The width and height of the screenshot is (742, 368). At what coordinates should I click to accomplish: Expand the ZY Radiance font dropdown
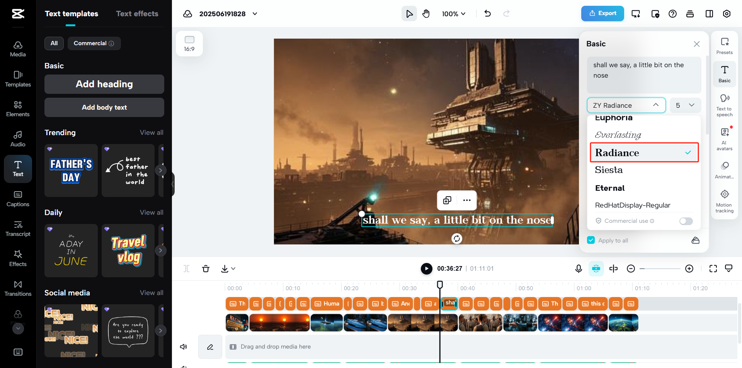click(x=626, y=105)
